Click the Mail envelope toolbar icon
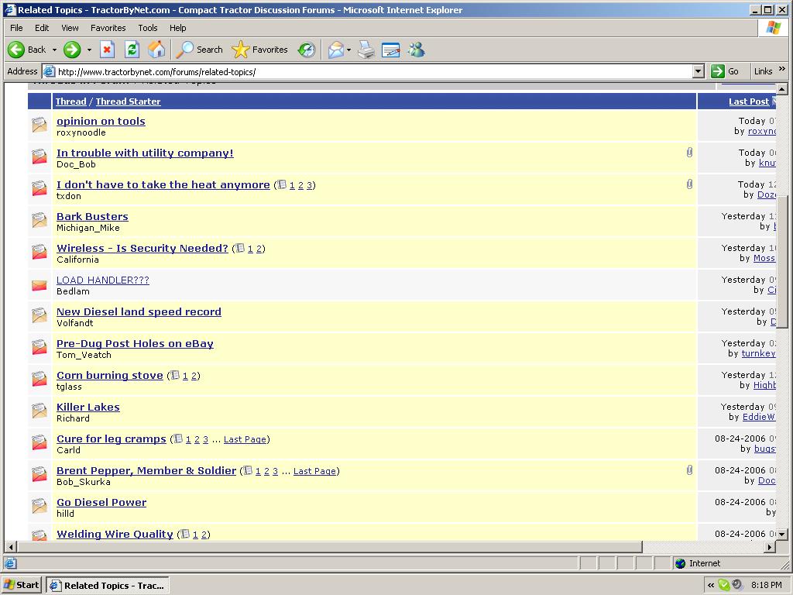 tap(335, 50)
